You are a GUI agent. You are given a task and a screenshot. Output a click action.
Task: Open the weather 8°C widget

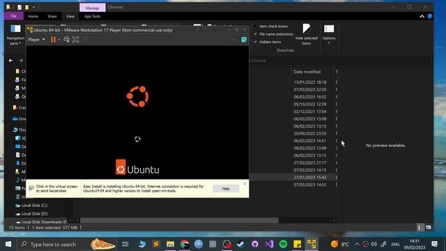(340, 244)
